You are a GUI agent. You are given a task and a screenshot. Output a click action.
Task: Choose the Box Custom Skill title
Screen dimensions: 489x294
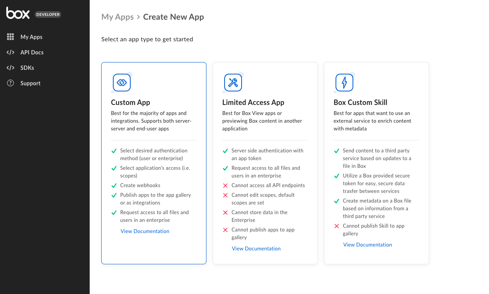tap(360, 102)
